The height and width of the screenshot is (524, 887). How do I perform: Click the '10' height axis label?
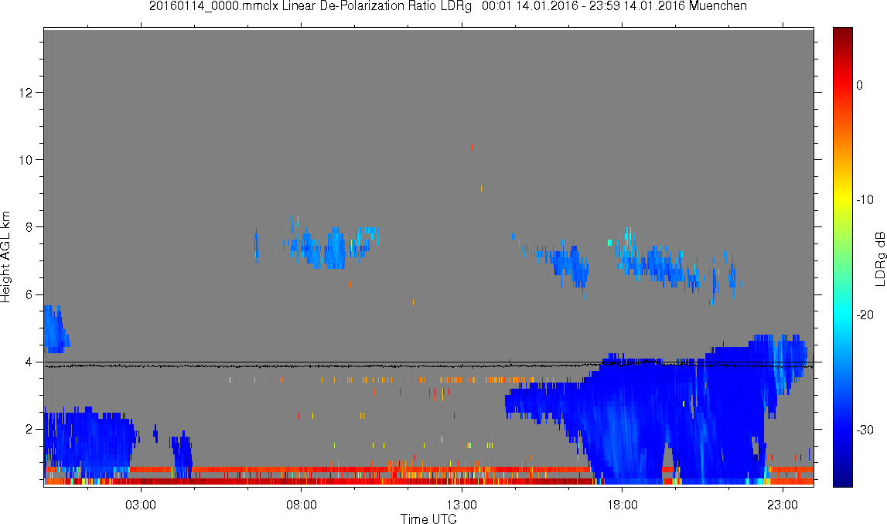click(26, 160)
